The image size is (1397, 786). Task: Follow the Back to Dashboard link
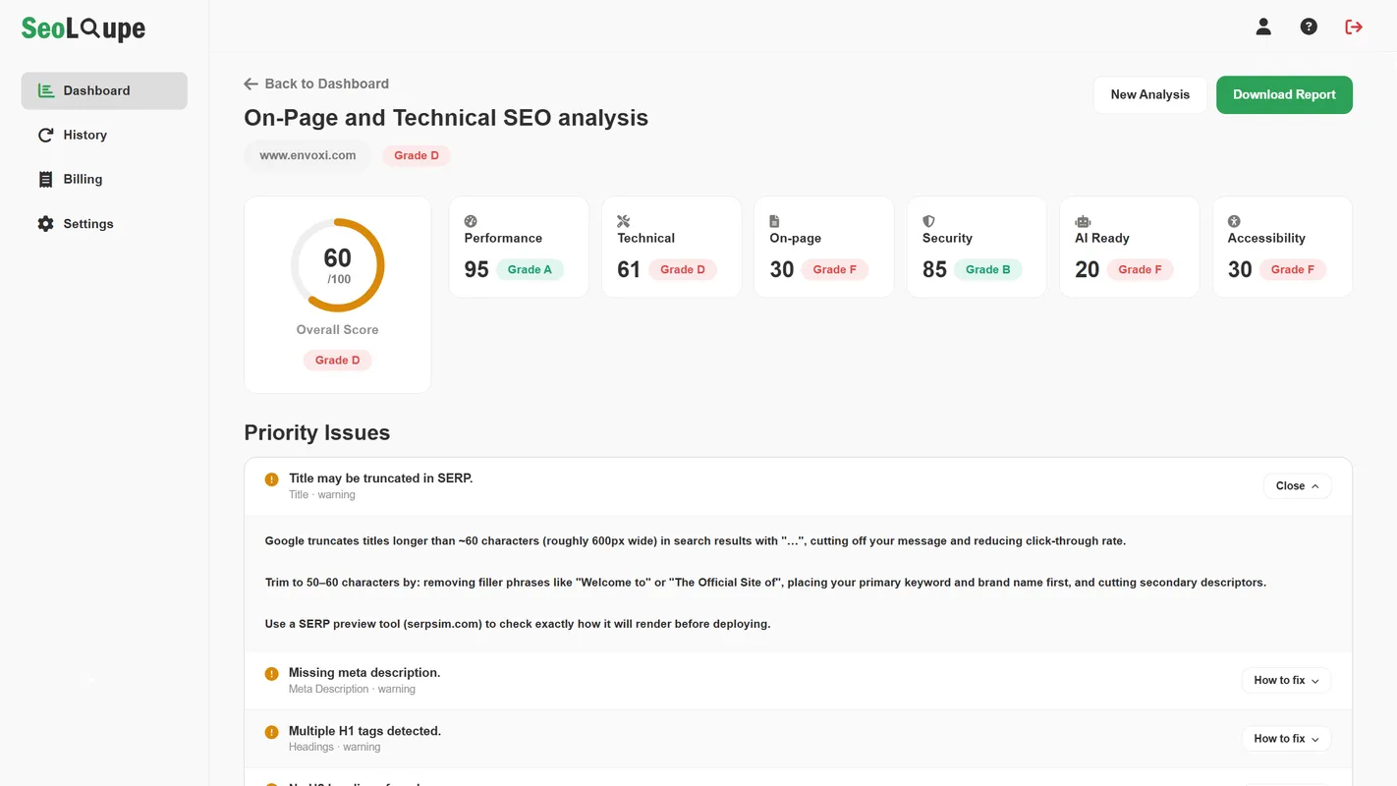tap(316, 84)
